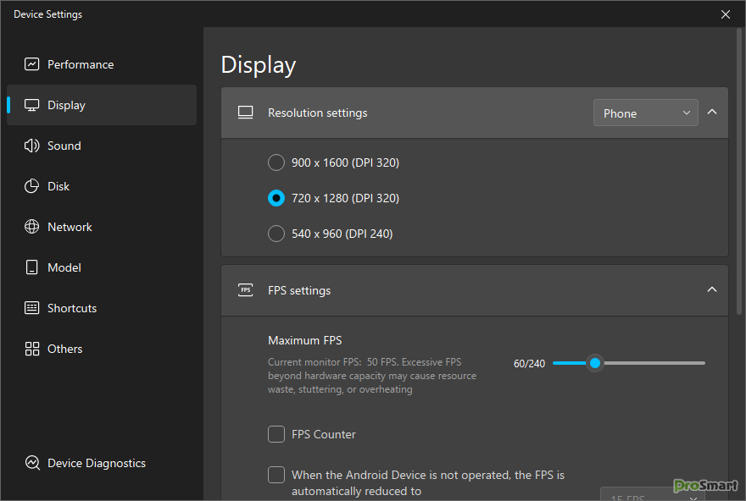Click the Network globe icon
Viewport: 746px width, 501px height.
(x=32, y=227)
